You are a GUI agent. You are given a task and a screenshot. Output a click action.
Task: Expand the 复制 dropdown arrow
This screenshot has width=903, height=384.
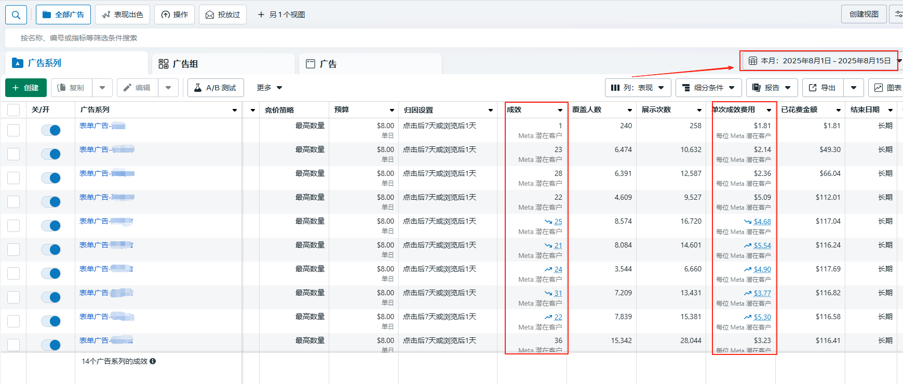click(102, 88)
